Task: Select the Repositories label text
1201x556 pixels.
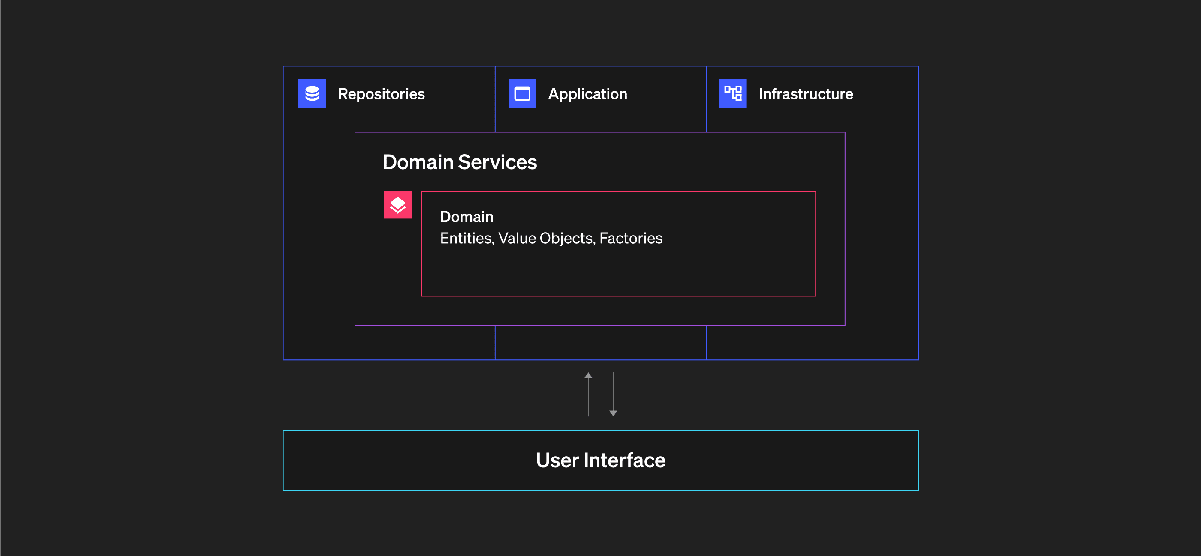Action: (x=381, y=94)
